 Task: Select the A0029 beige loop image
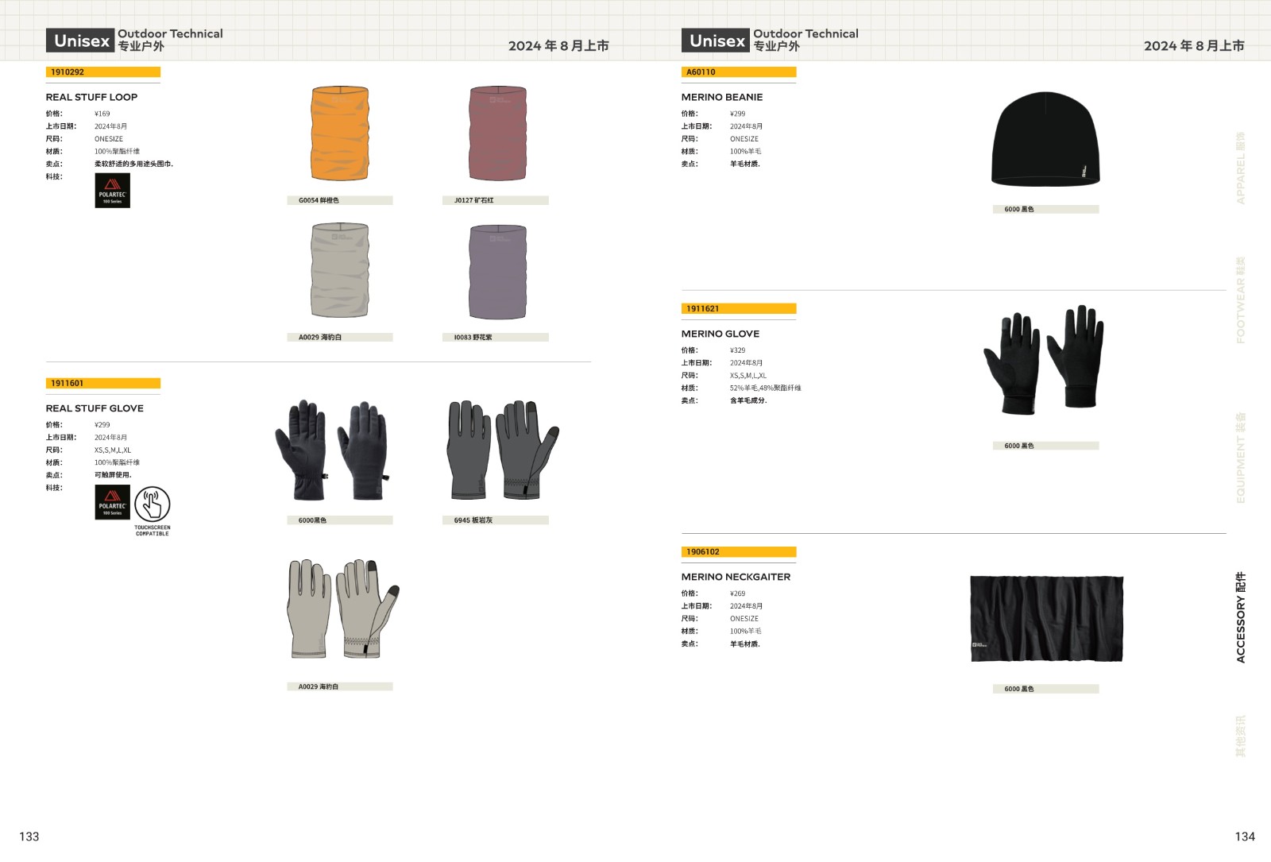point(340,270)
